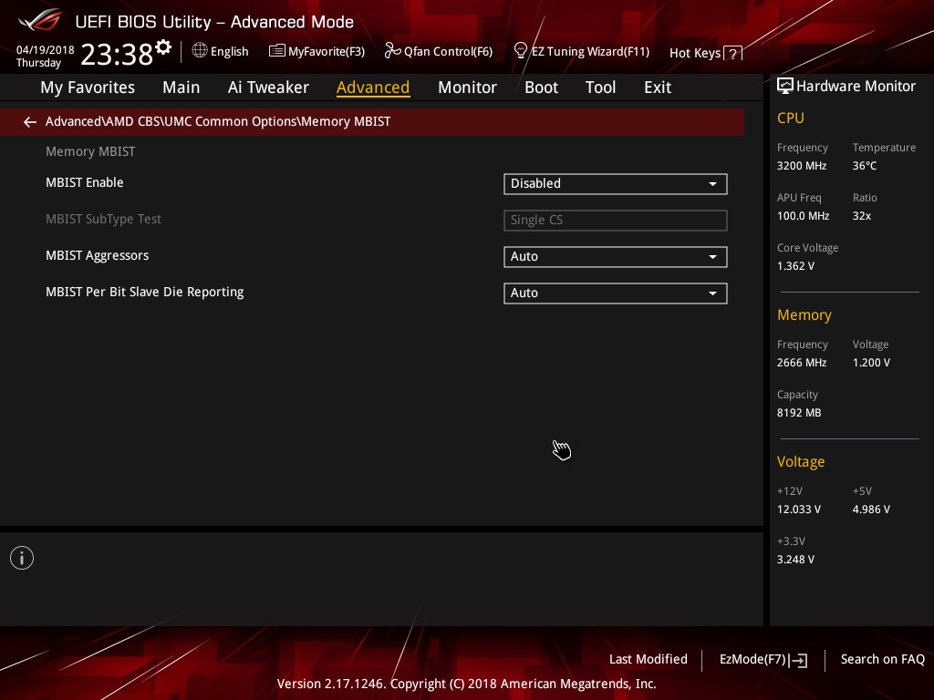This screenshot has height=700, width=934.
Task: Open the Exit tab
Action: tap(658, 87)
